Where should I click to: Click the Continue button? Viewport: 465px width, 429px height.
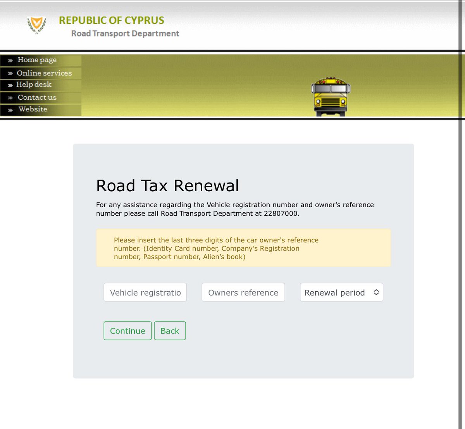(127, 331)
